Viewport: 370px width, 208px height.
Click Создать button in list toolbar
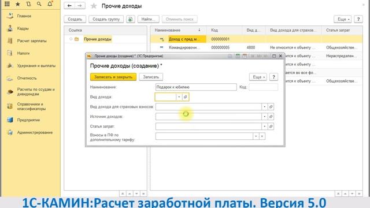click(75, 19)
